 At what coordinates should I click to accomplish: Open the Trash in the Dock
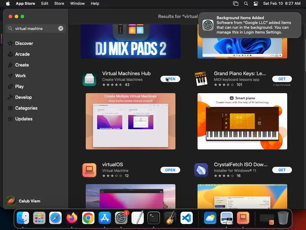tap(283, 218)
